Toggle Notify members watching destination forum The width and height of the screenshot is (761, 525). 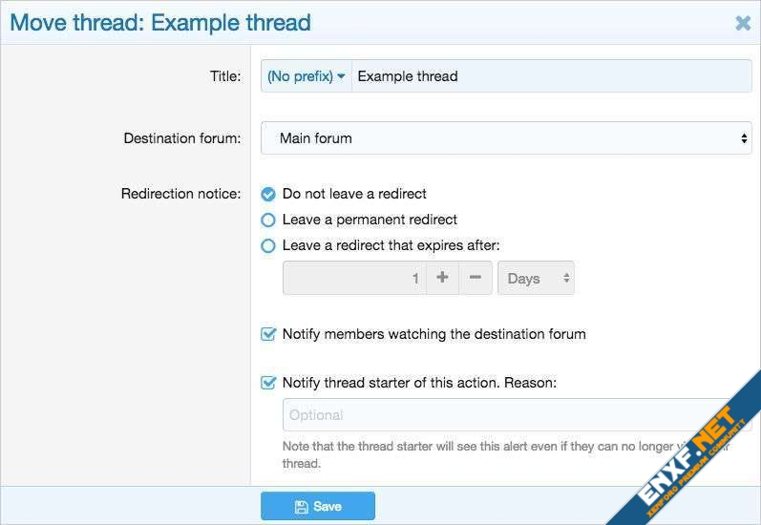coord(268,334)
